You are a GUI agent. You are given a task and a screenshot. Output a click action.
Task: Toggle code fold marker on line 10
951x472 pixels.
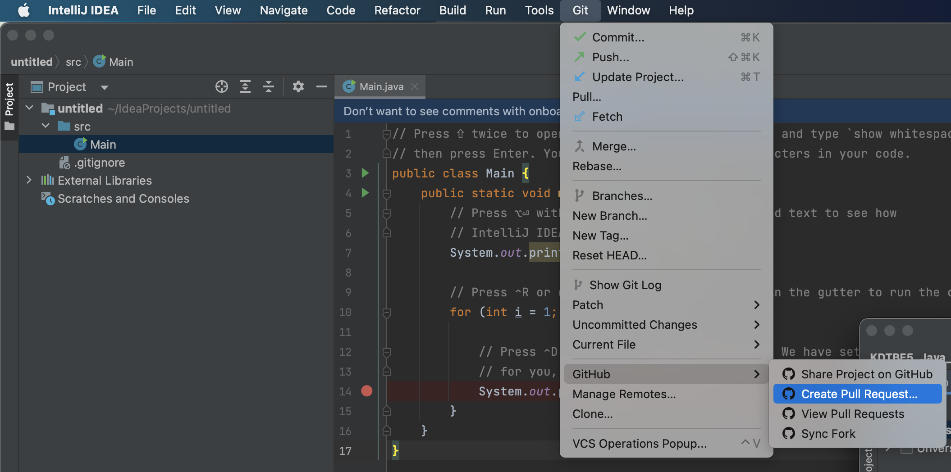click(386, 312)
